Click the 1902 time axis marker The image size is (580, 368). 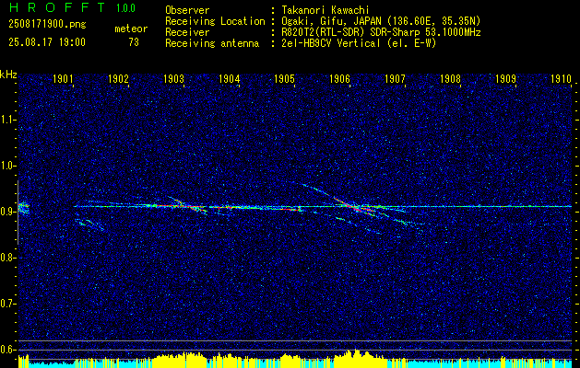coord(118,78)
